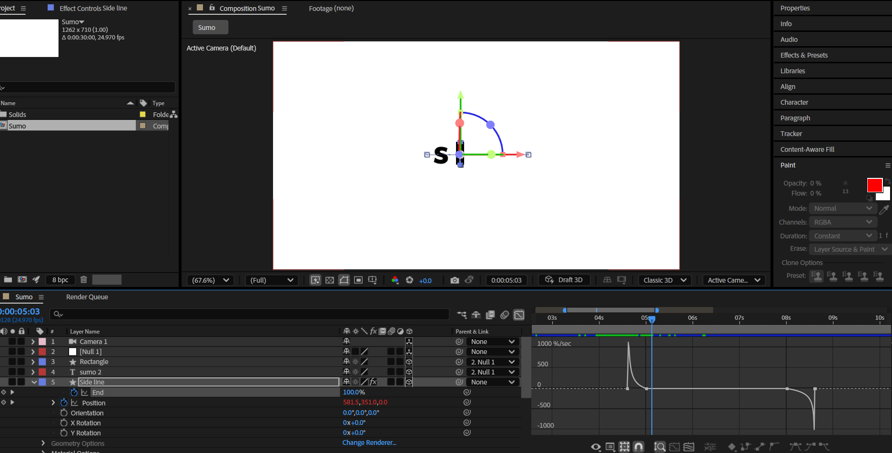
Task: Open the 67.6% magnification dropdown
Action: 210,280
